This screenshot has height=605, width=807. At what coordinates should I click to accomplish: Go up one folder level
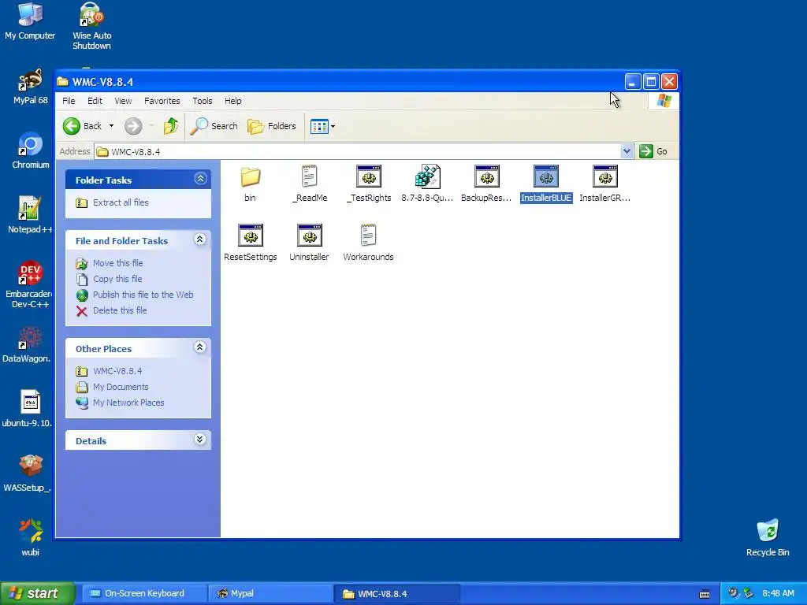(171, 126)
